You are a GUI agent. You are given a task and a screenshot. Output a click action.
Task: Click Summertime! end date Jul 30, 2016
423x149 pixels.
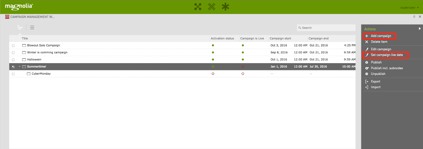click(x=318, y=67)
